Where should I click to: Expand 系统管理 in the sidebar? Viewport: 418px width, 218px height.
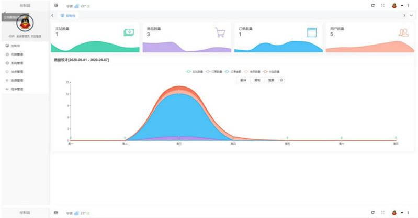pyautogui.click(x=25, y=63)
